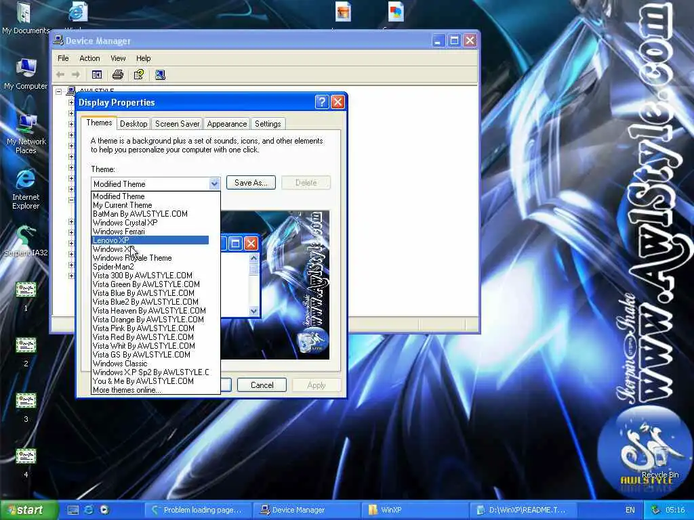Switch to Device Manager taskbar button

tap(307, 510)
